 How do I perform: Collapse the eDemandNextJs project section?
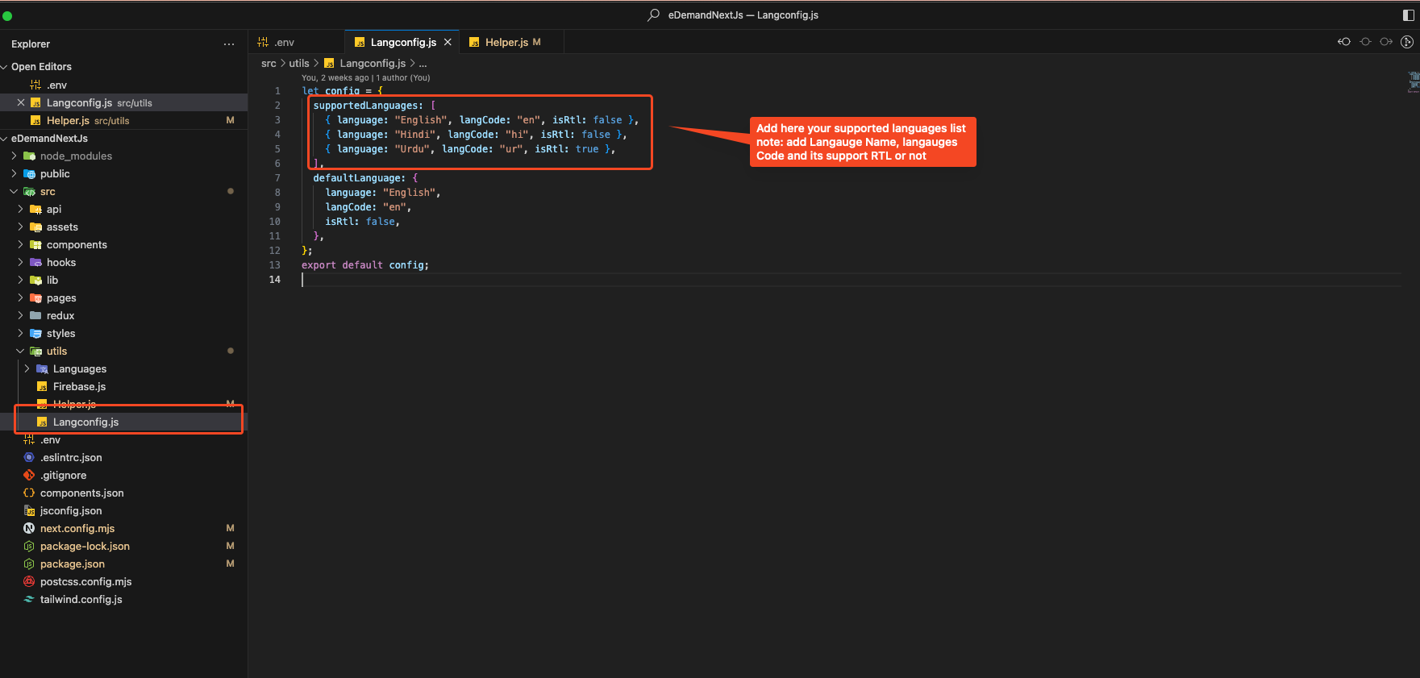[x=5, y=139]
